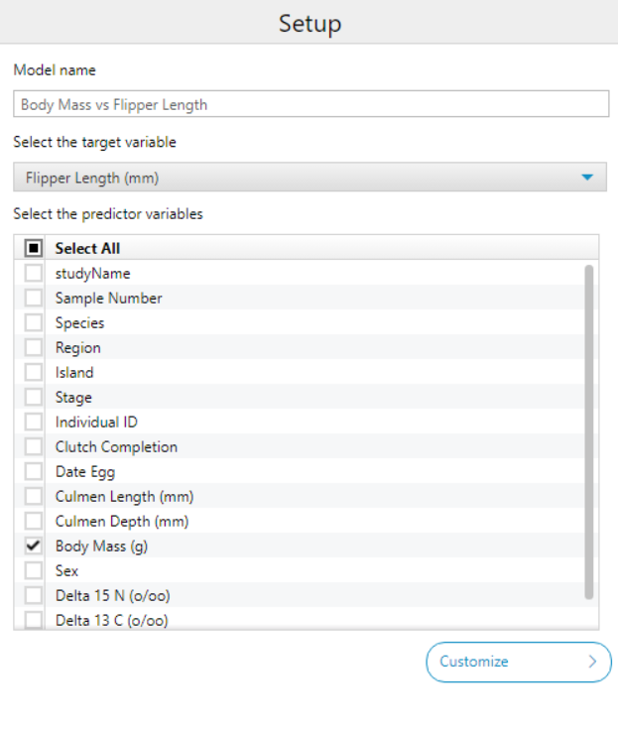Check Clutch Completion as predictor
This screenshot has height=731, width=618.
(x=34, y=447)
